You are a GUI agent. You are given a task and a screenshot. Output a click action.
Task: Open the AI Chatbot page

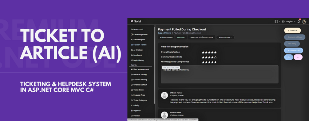pos(137,50)
